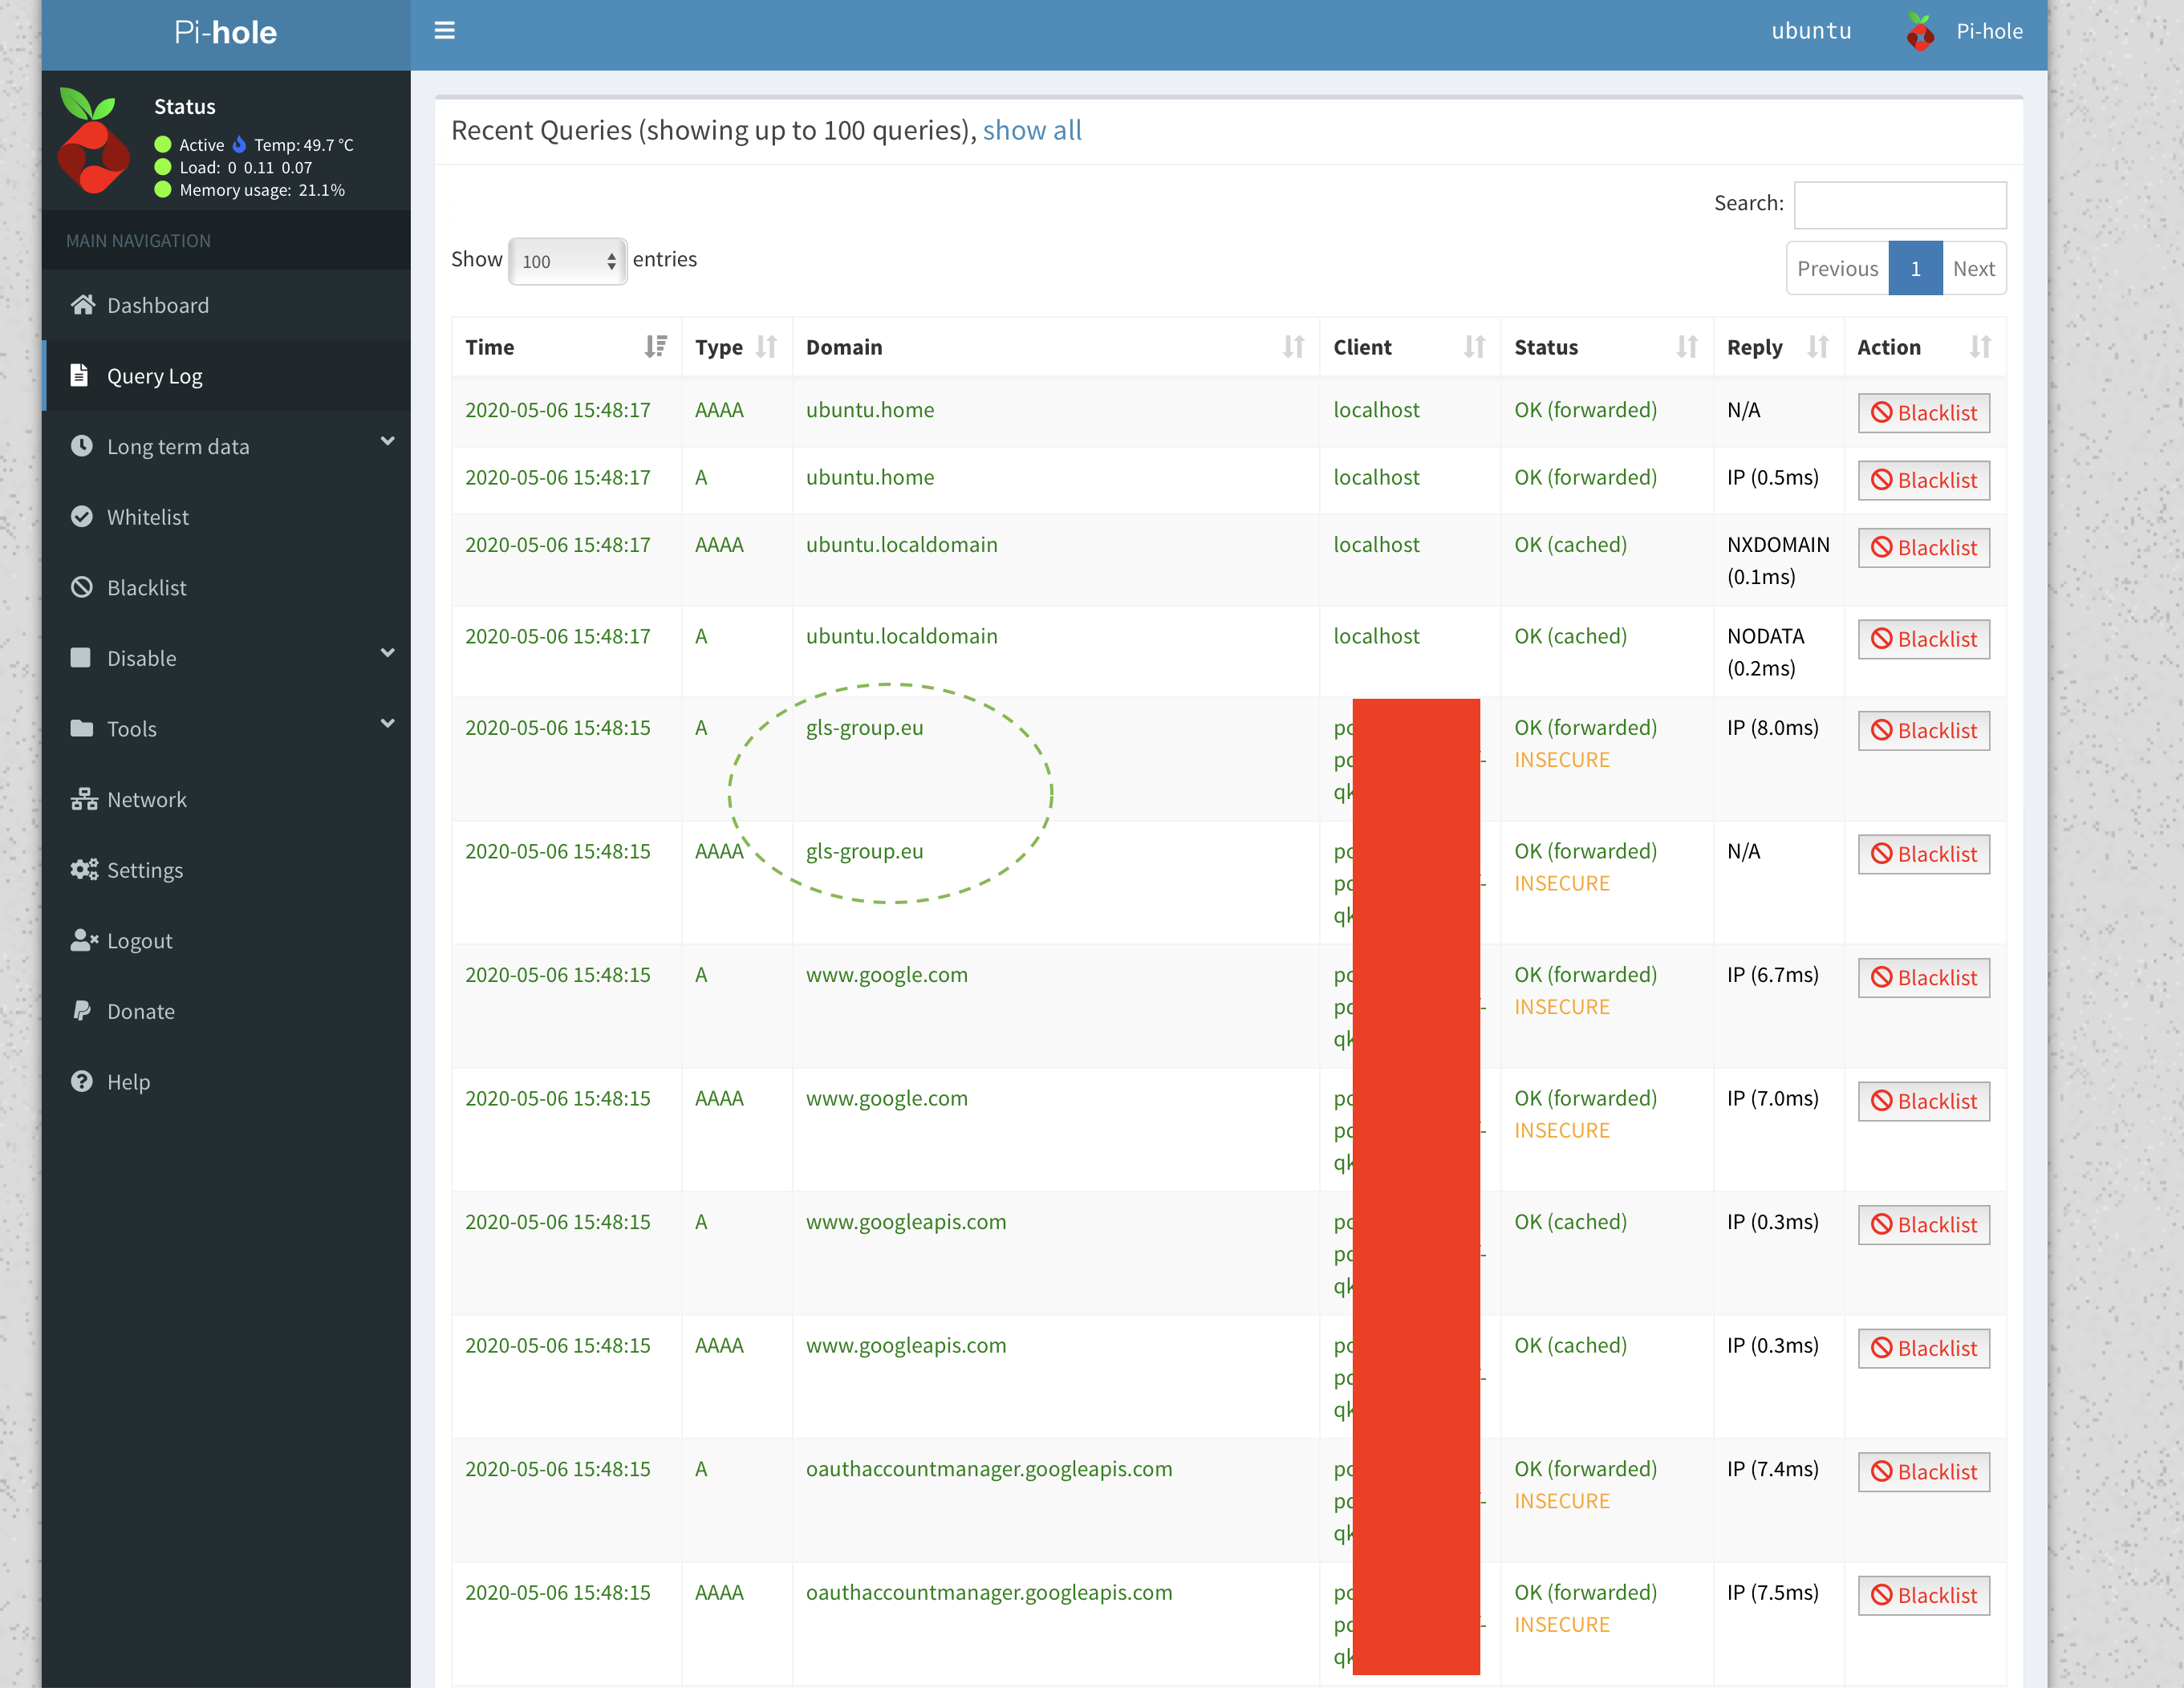Select the Whitelist check-shield icon
The image size is (2184, 1688).
click(82, 516)
